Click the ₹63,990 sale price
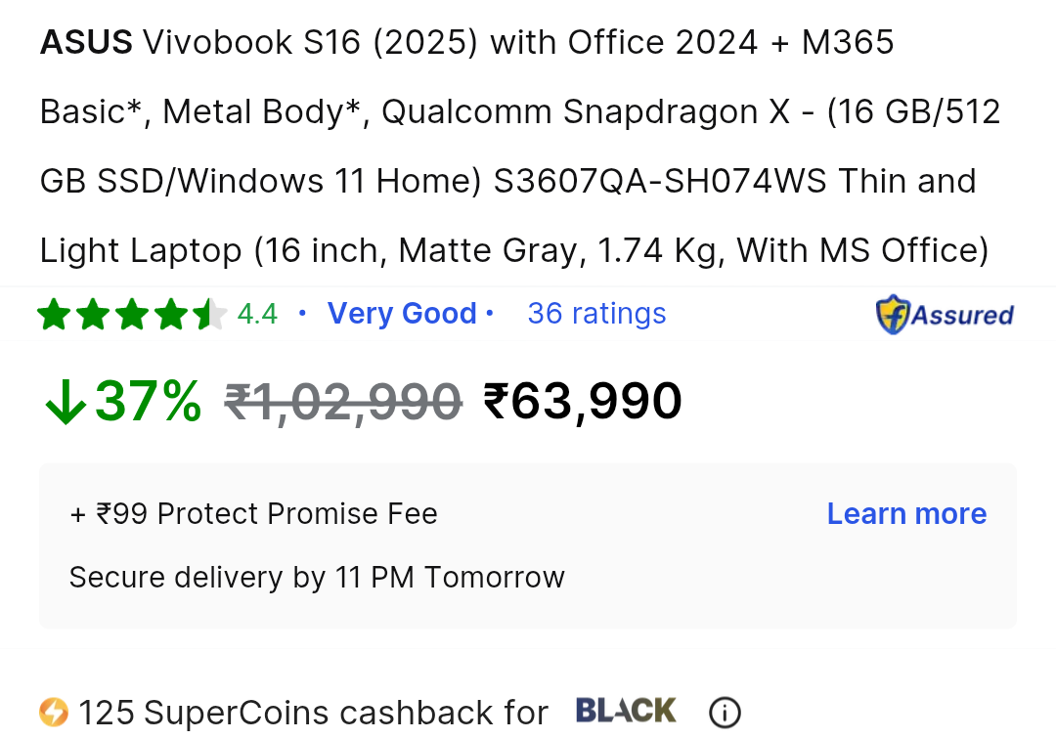This screenshot has width=1056, height=739. click(583, 401)
